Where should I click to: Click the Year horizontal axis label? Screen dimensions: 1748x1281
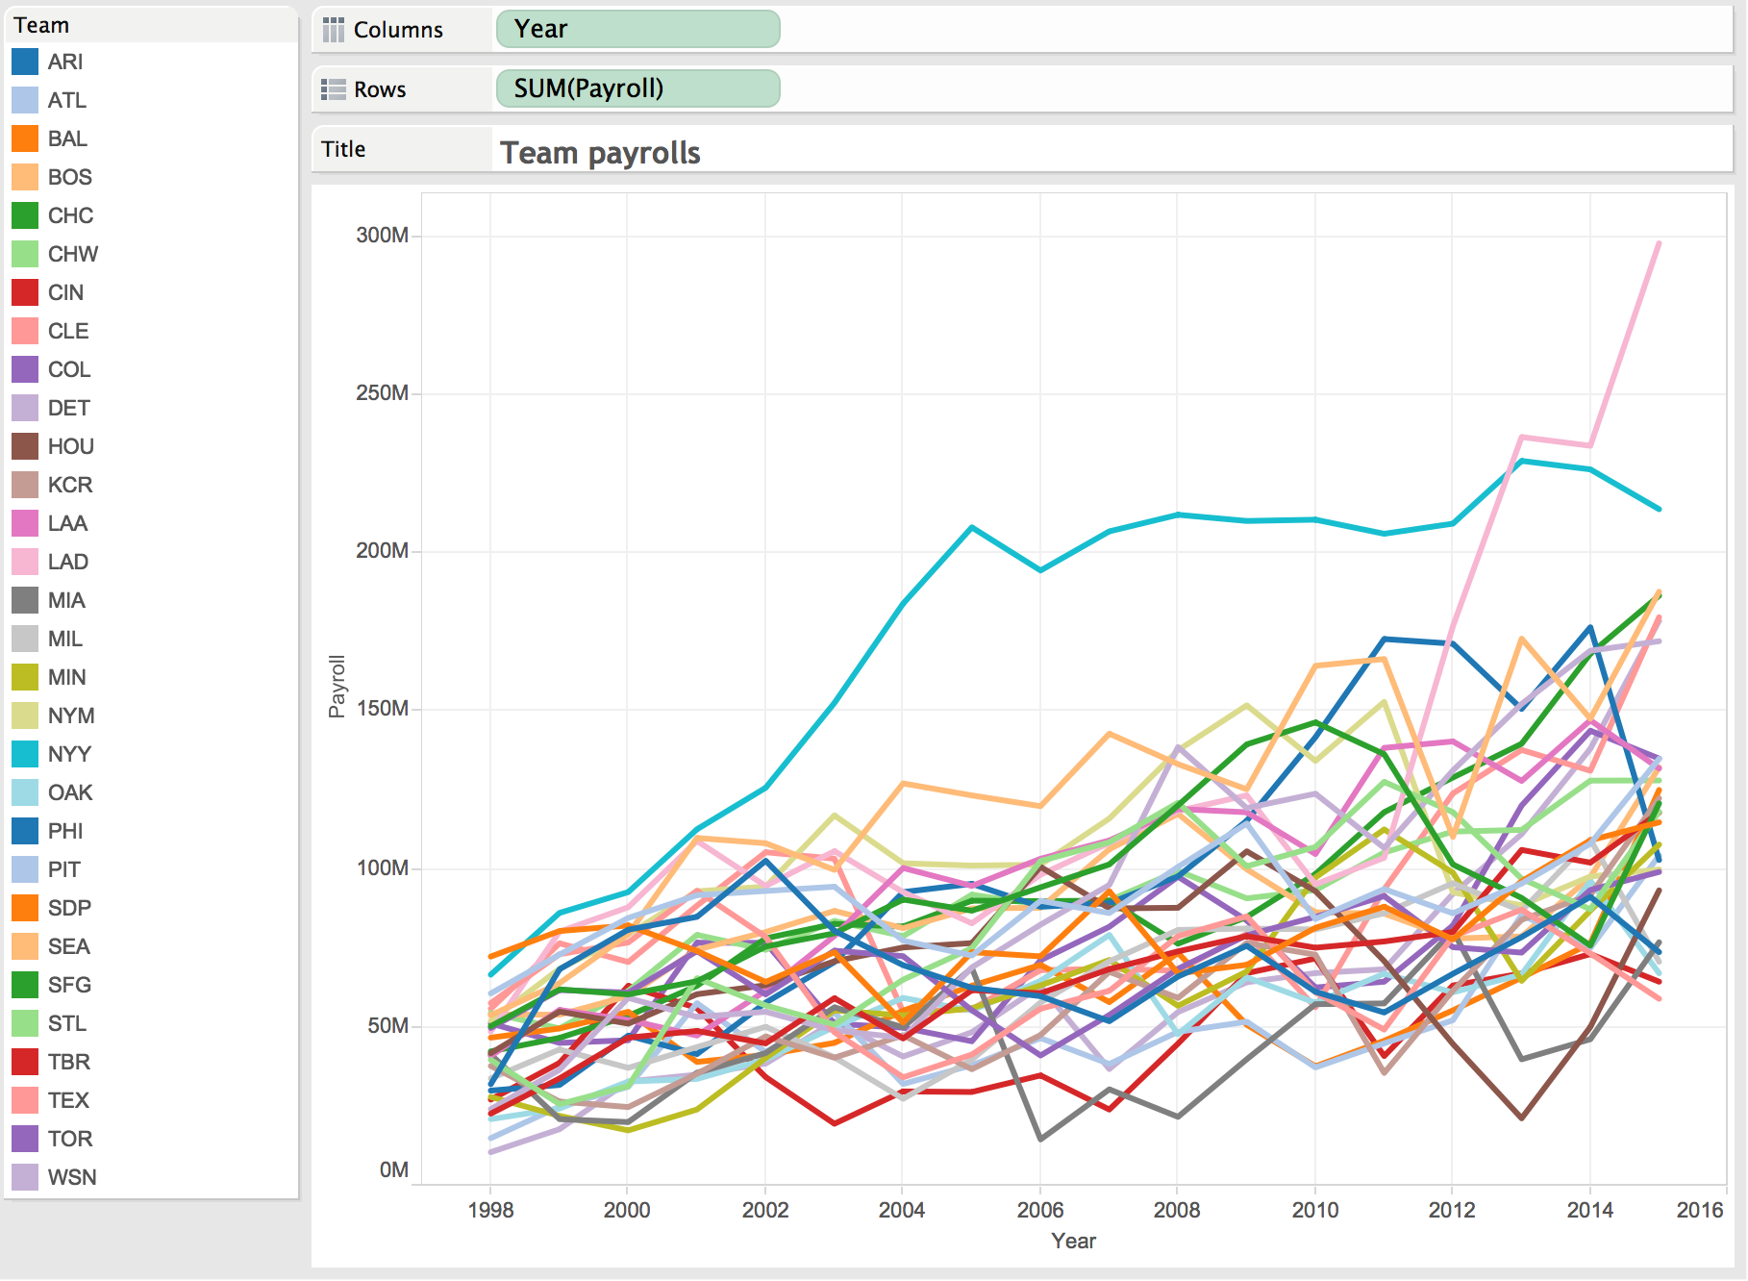pos(1073,1241)
